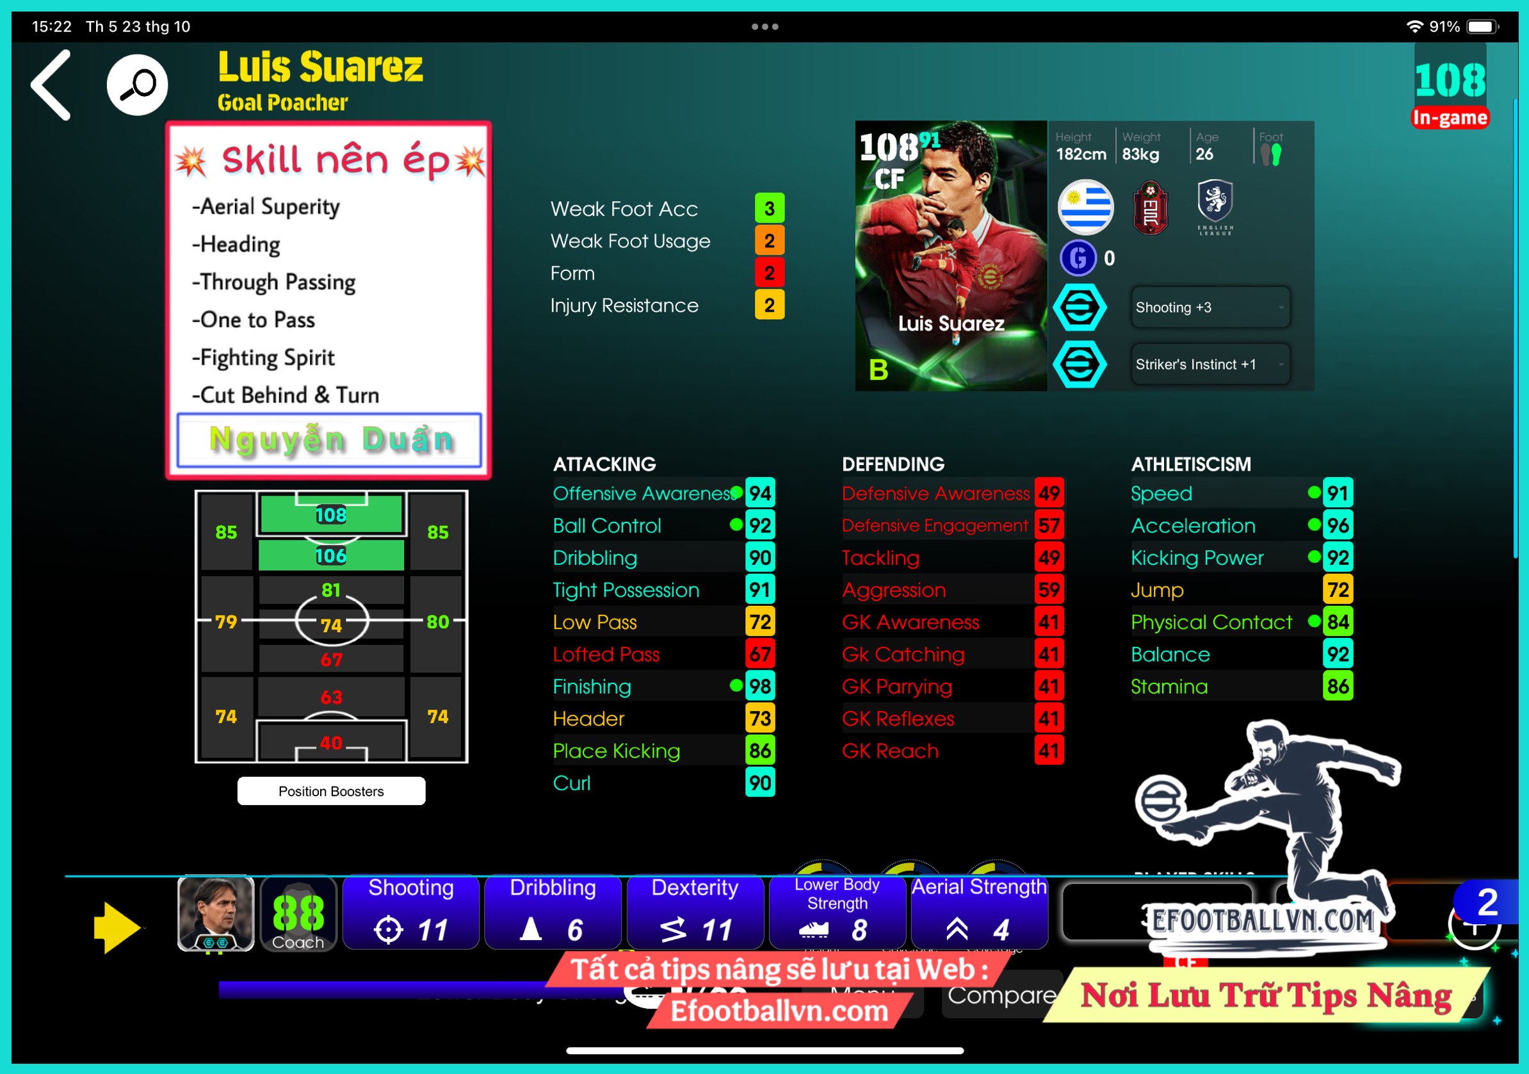This screenshot has height=1074, width=1529.
Task: Expand the Striker's Instinct +1 dropdown
Action: (1210, 364)
